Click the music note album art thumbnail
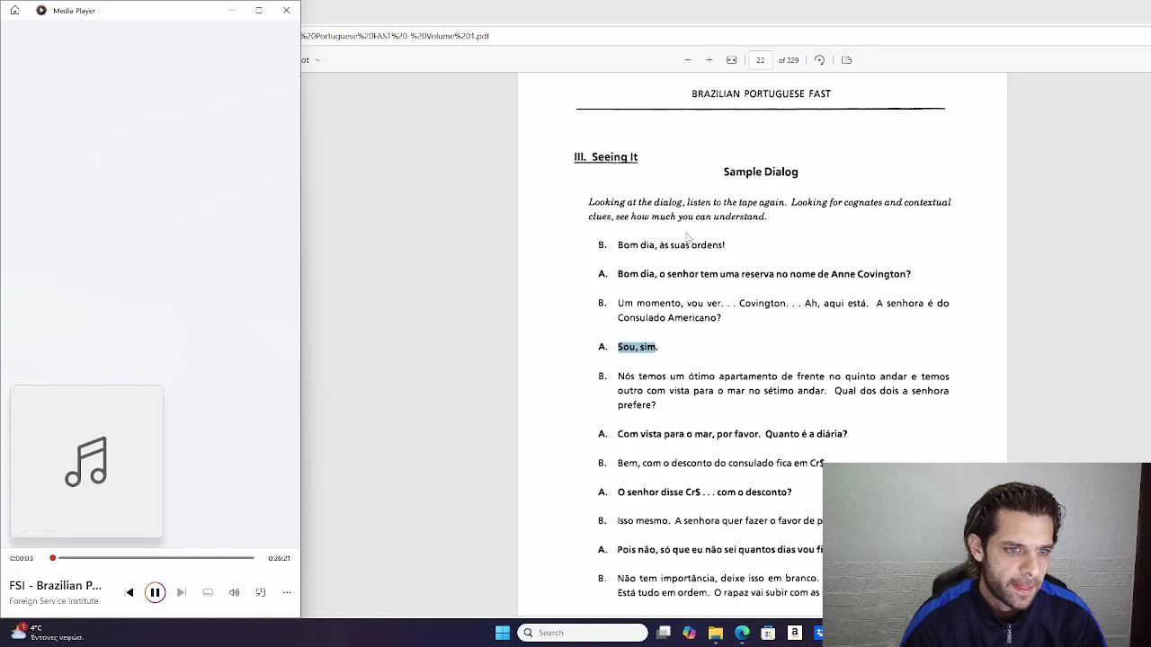 tap(86, 462)
